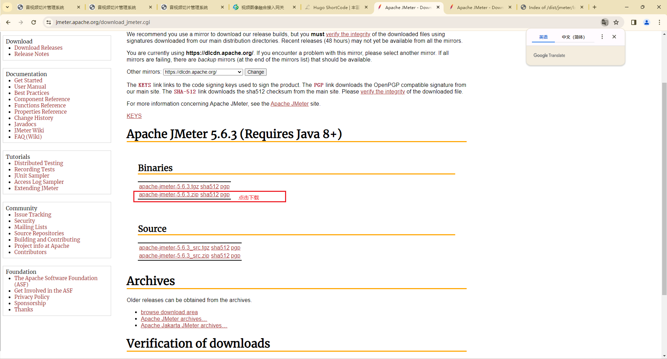Open Functions Reference link
Screen dimensions: 667x359
(40, 106)
